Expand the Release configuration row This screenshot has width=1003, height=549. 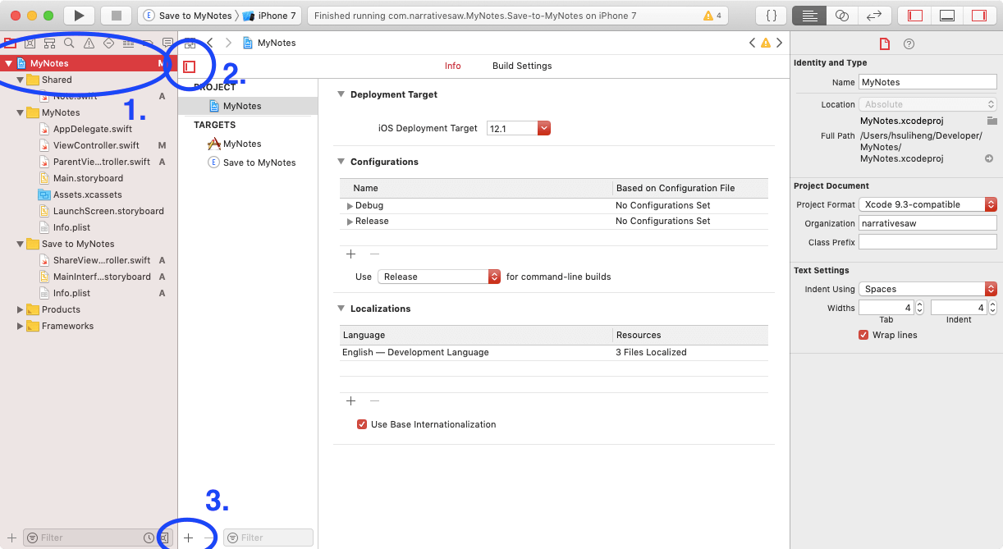(350, 222)
